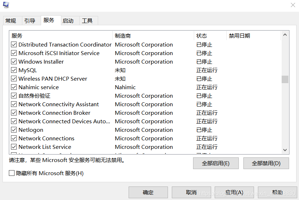This screenshot has height=200, width=299.
Task: Sort by the 制造商 column header
Action: [x=153, y=36]
